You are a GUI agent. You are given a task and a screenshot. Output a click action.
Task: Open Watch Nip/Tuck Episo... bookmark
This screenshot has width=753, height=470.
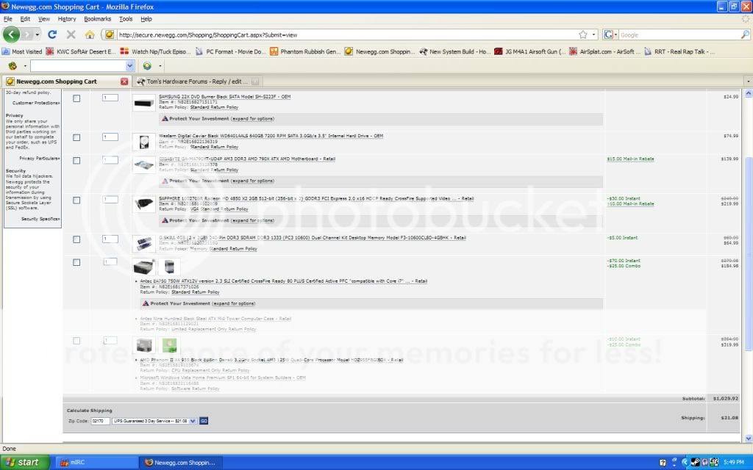pyautogui.click(x=156, y=51)
